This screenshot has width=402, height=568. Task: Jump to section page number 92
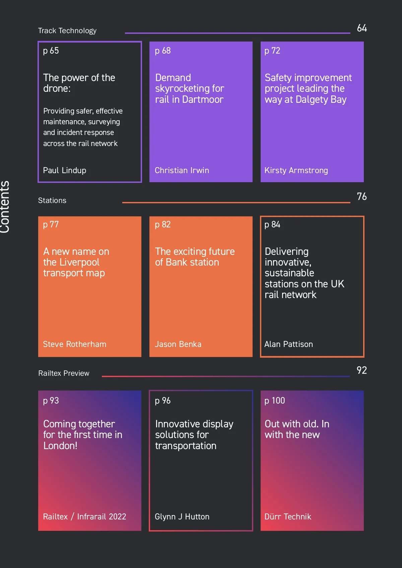click(362, 370)
